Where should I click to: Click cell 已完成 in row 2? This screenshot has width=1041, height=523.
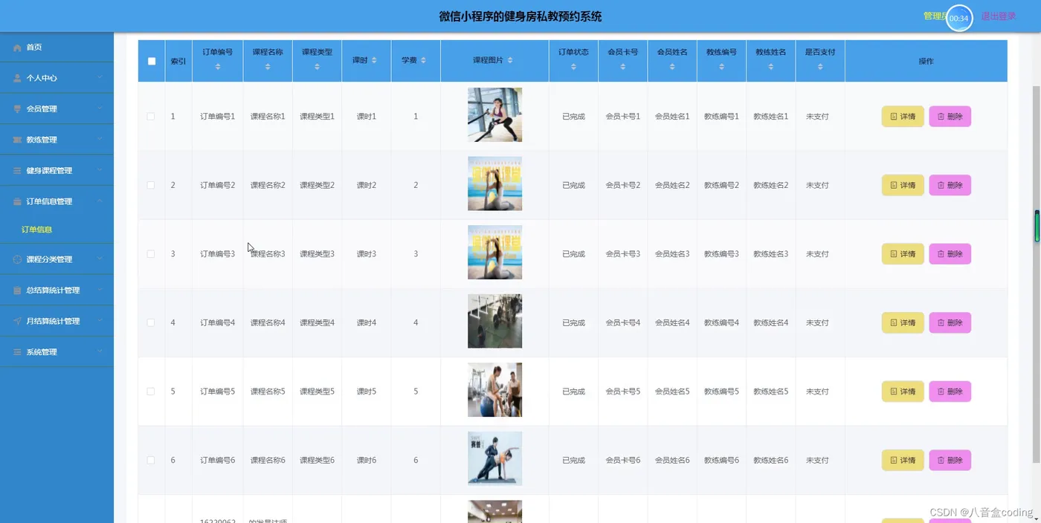coord(573,185)
